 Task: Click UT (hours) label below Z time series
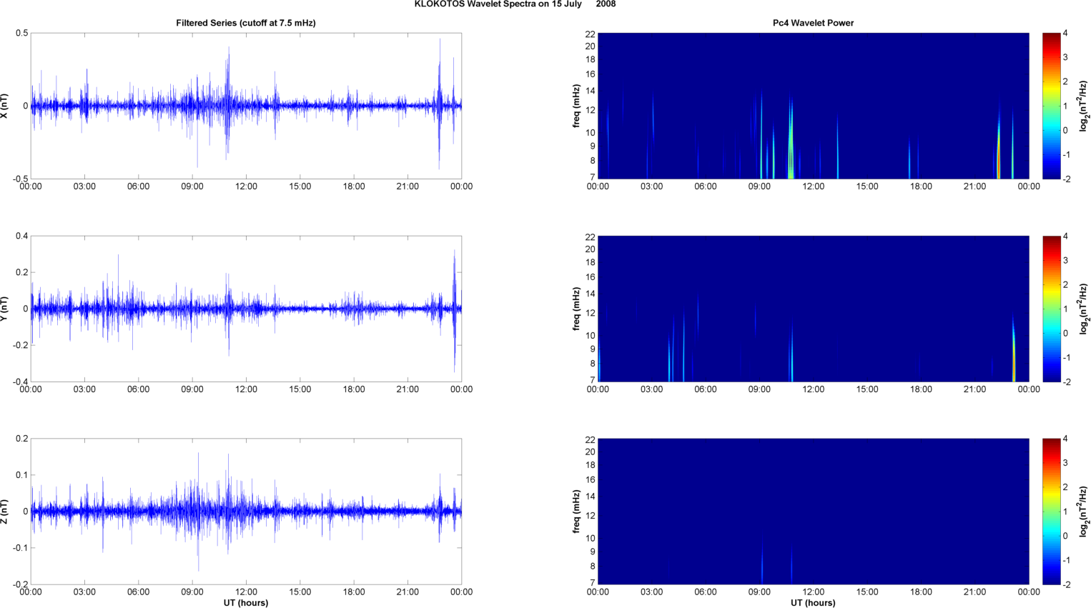tap(246, 603)
